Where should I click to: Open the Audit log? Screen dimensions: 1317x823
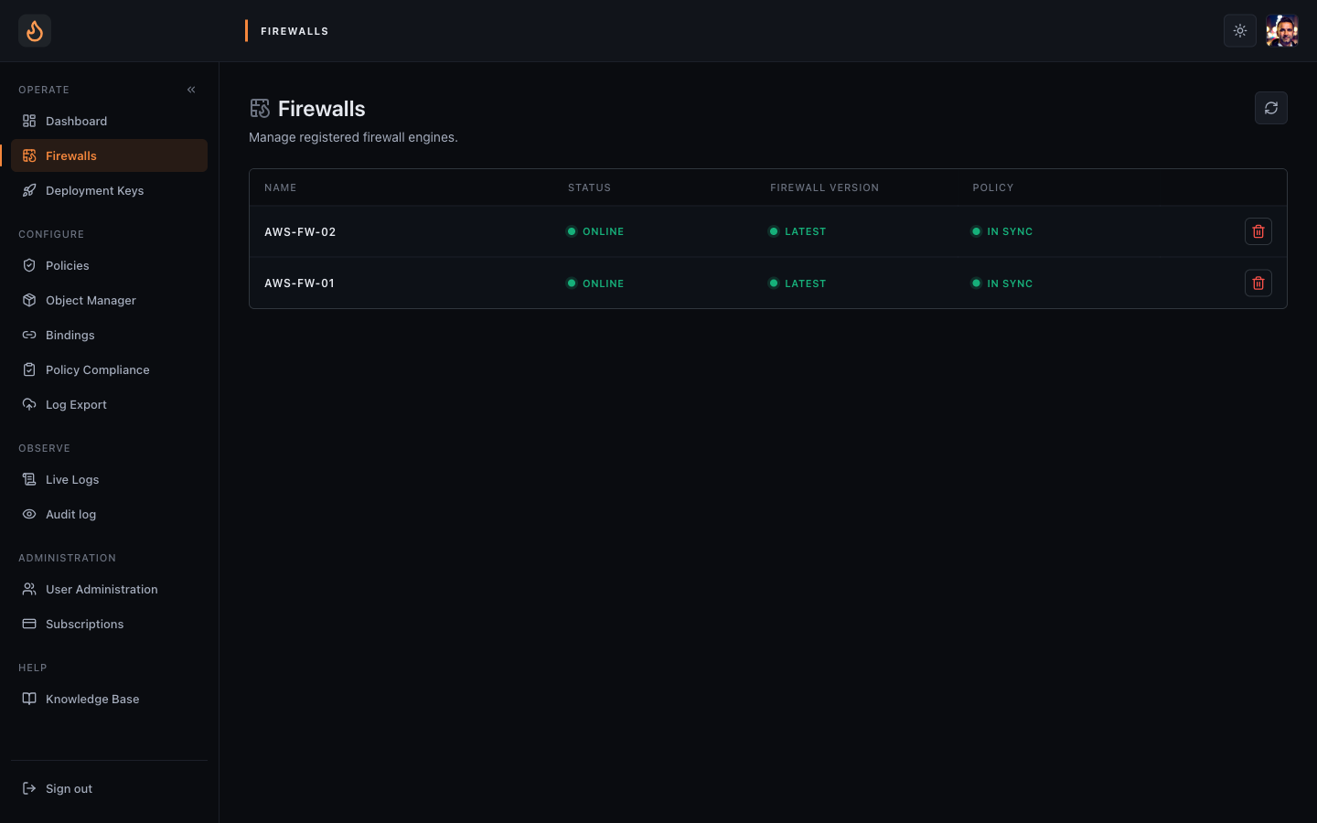point(109,514)
